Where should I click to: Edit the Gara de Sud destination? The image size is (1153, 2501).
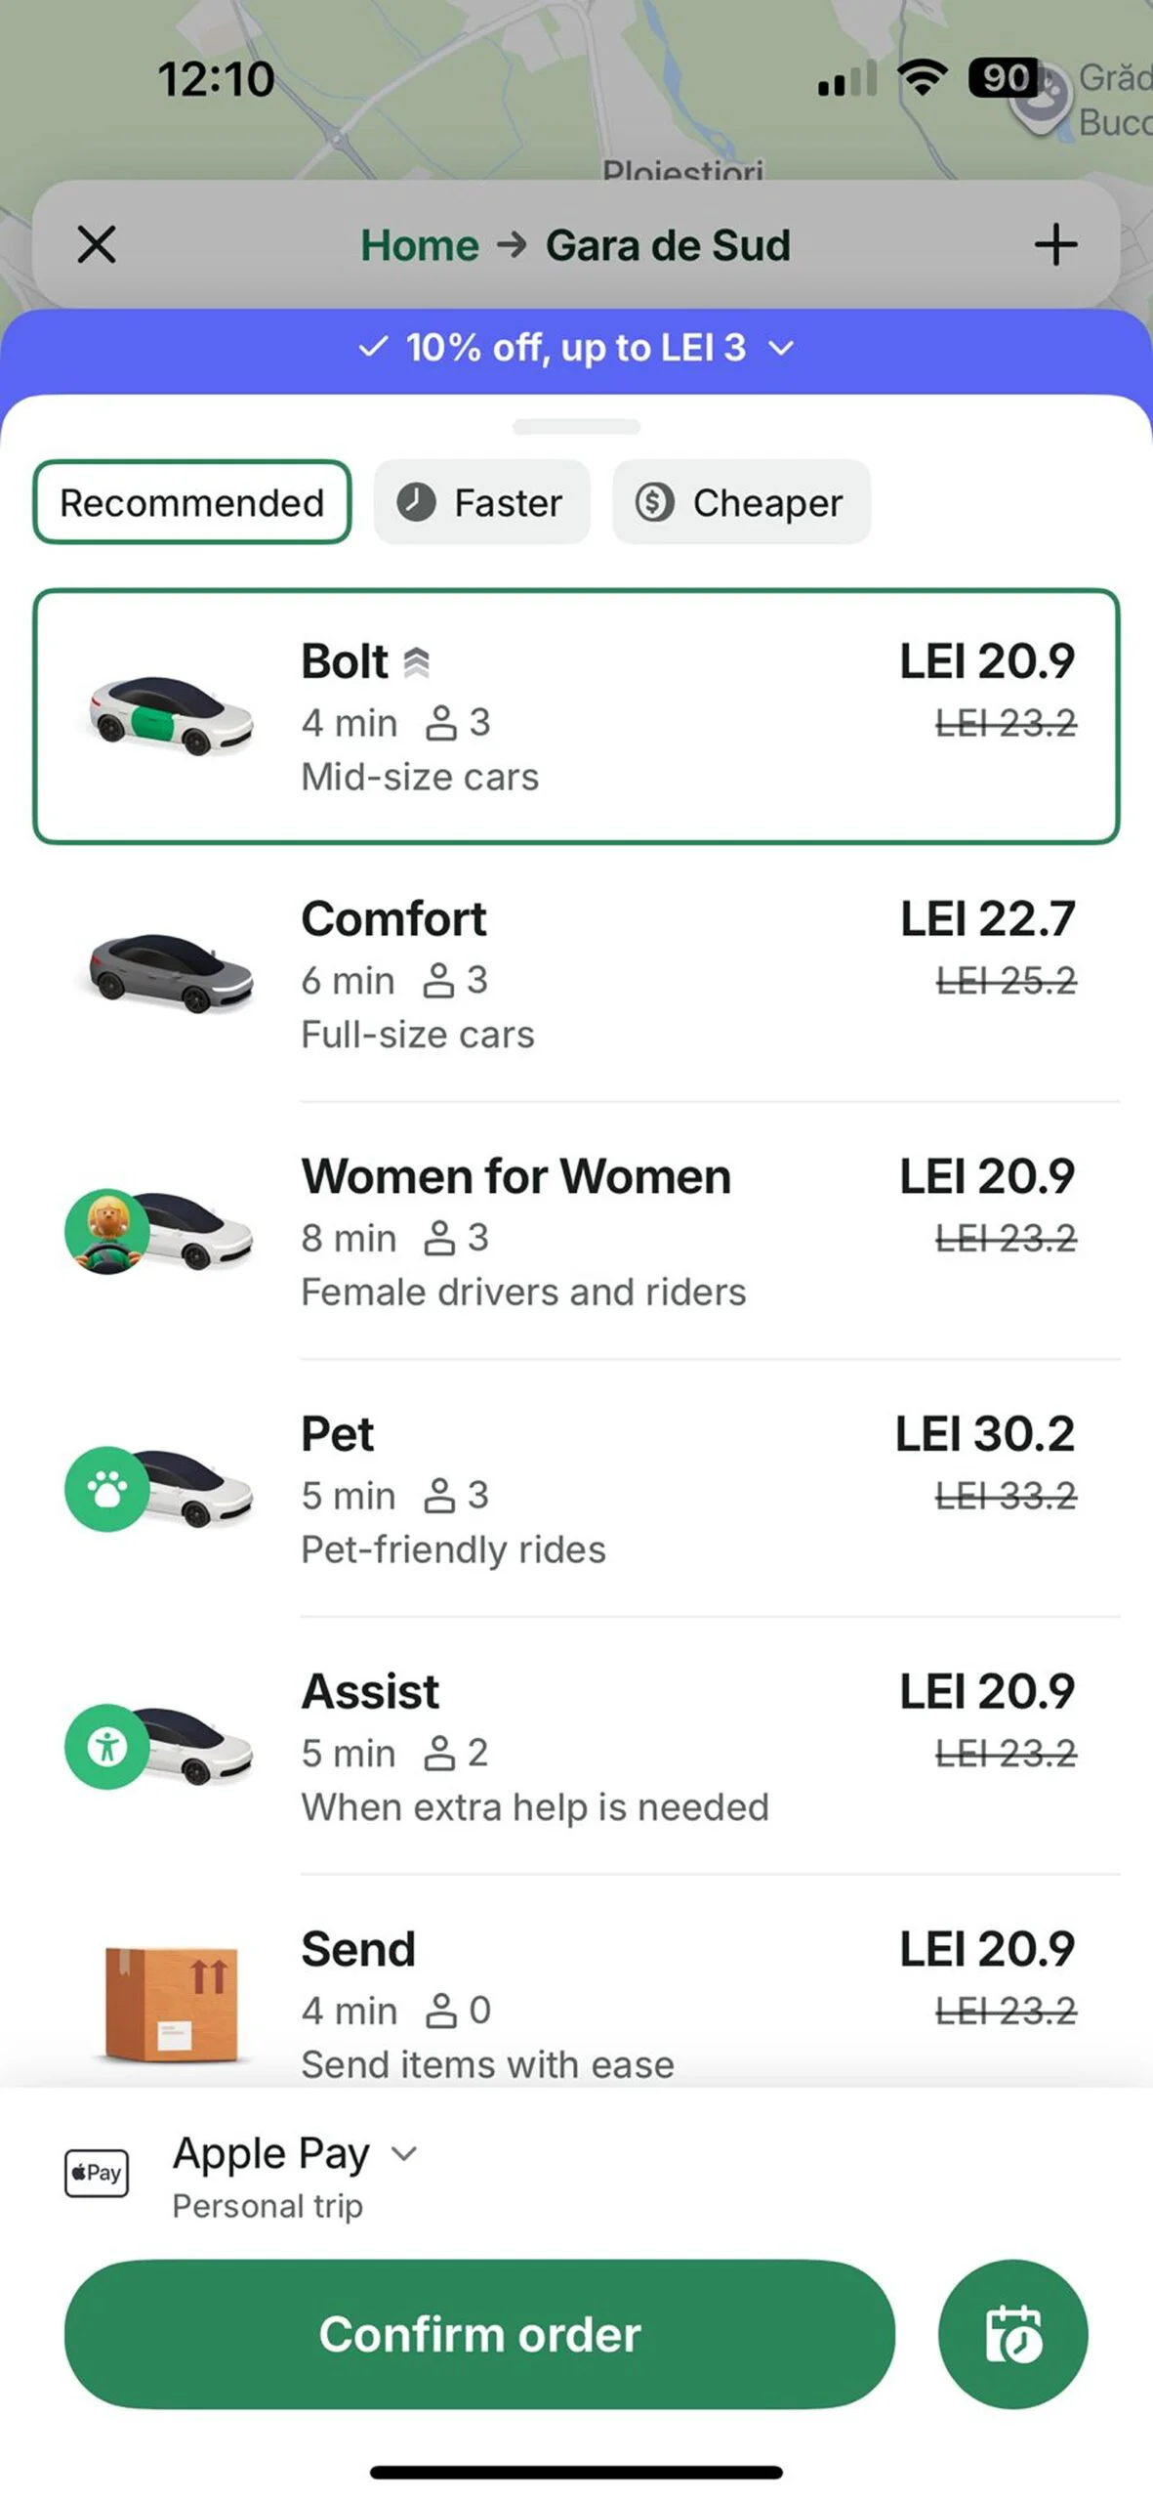tap(668, 245)
